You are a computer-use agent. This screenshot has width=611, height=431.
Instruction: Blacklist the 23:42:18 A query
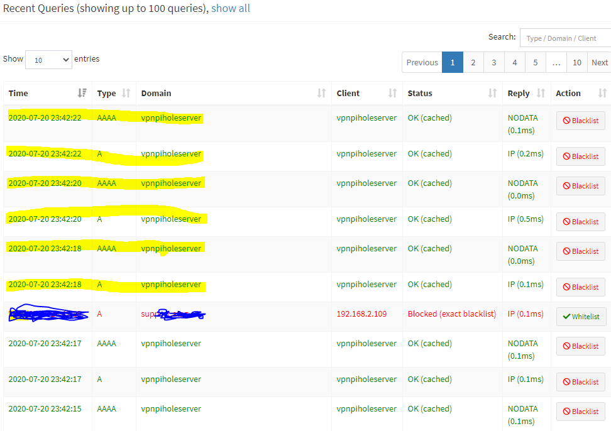581,287
